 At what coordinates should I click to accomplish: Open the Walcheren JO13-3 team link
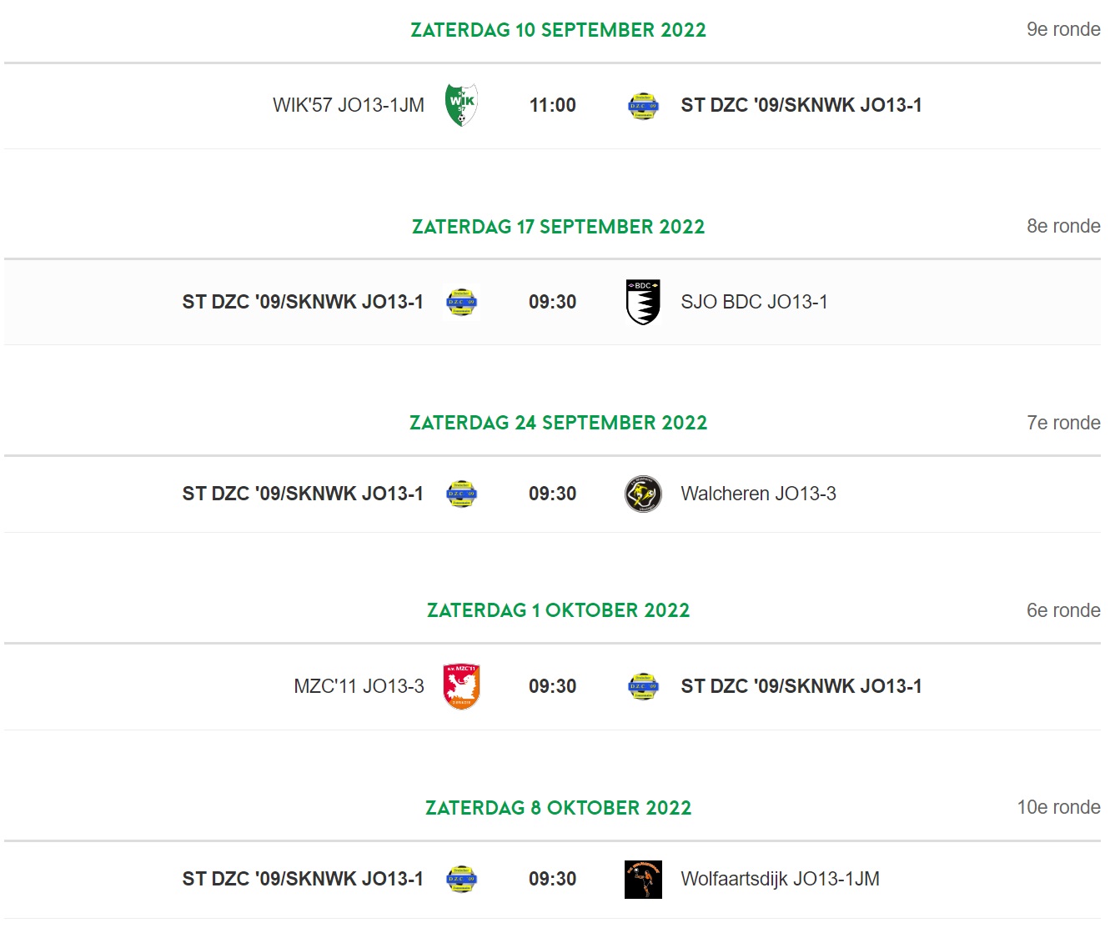(758, 494)
